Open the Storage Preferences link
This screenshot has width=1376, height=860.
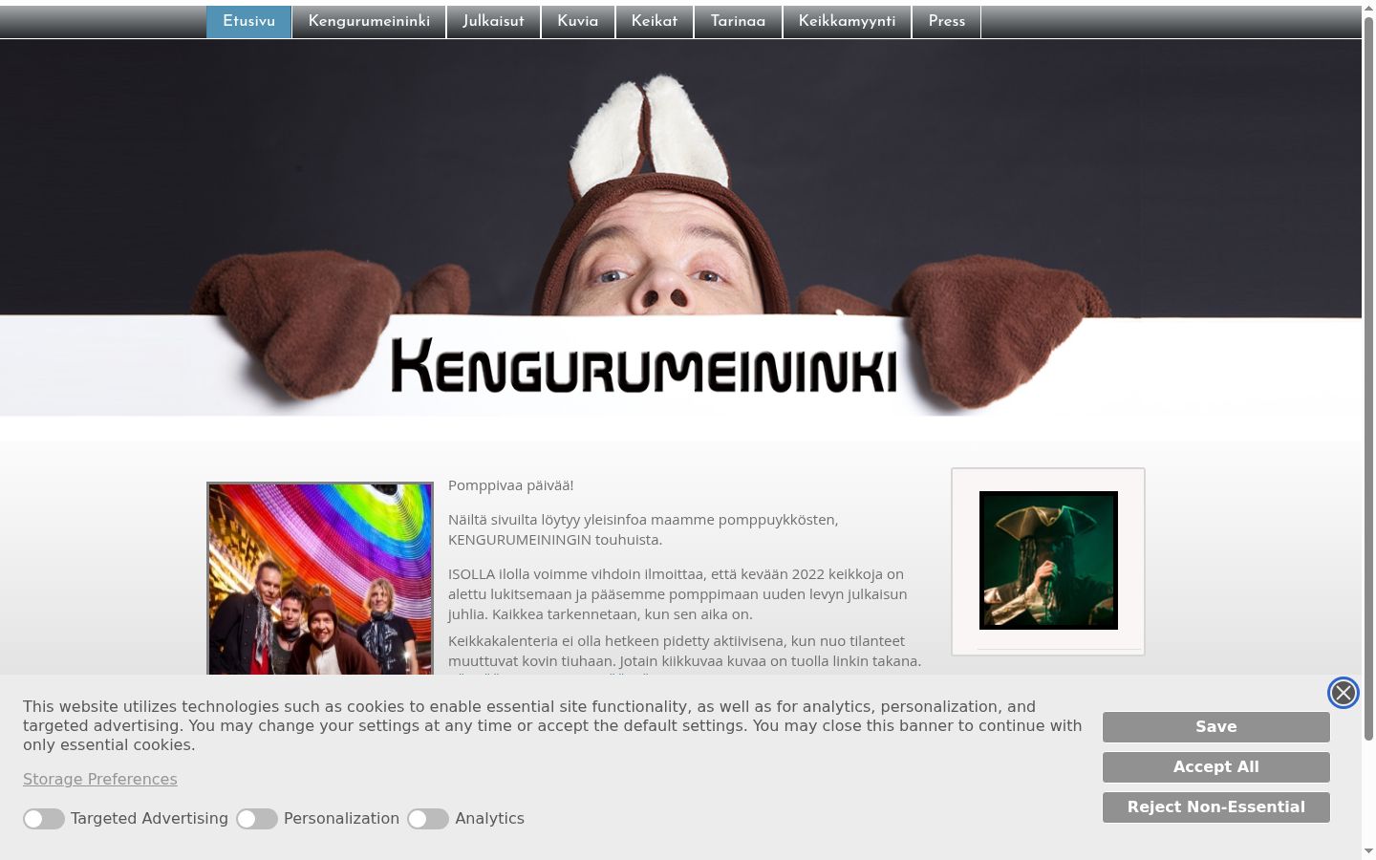100,779
